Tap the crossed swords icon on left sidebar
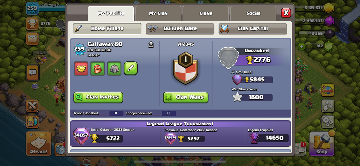Screen dimensions: 360x166 coord(32,106)
